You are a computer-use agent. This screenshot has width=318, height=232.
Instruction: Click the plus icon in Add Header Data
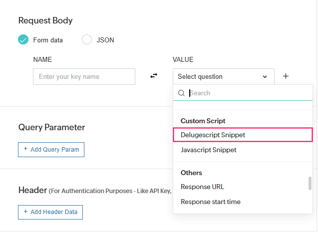click(x=25, y=212)
